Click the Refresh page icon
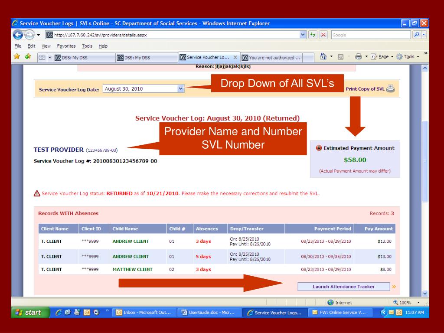The image size is (444, 333). (313, 35)
